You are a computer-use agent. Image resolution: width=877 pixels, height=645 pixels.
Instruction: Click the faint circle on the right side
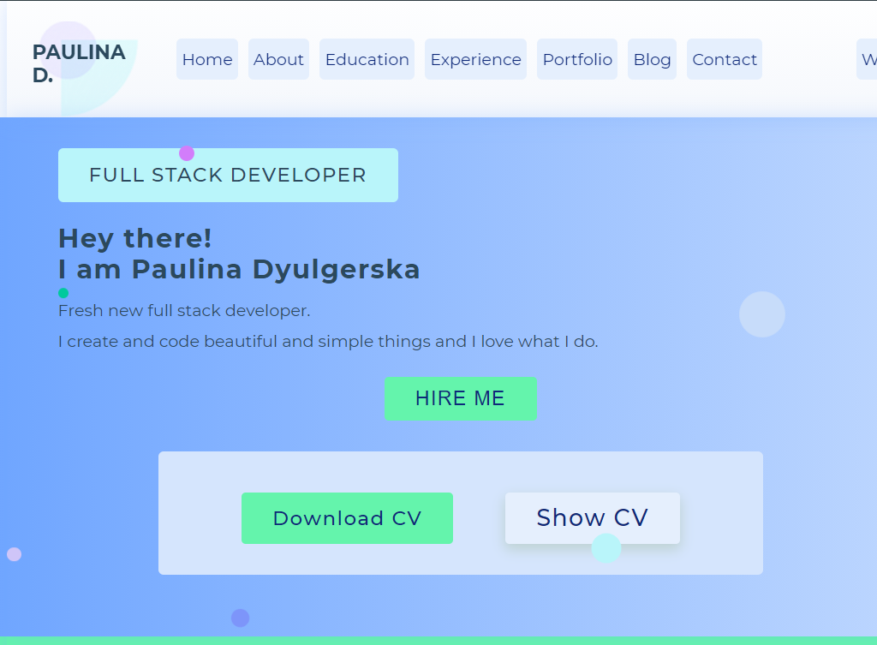coord(761,314)
